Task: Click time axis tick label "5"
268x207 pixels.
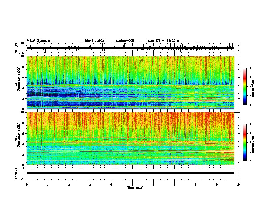Action: point(132,185)
